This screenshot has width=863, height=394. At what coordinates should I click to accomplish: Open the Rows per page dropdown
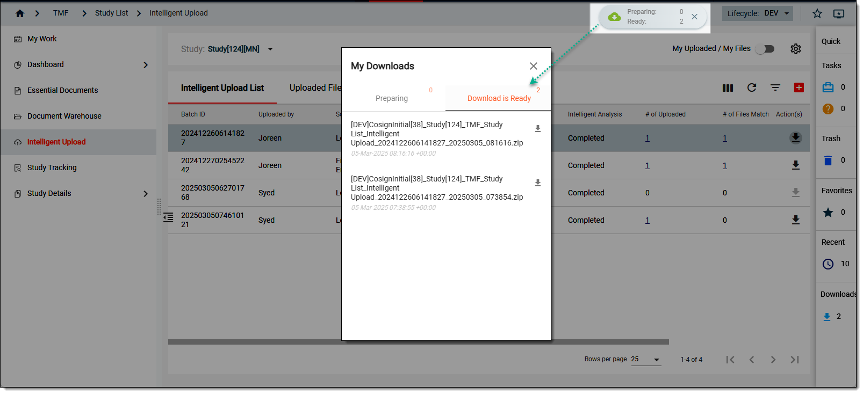[x=646, y=360]
